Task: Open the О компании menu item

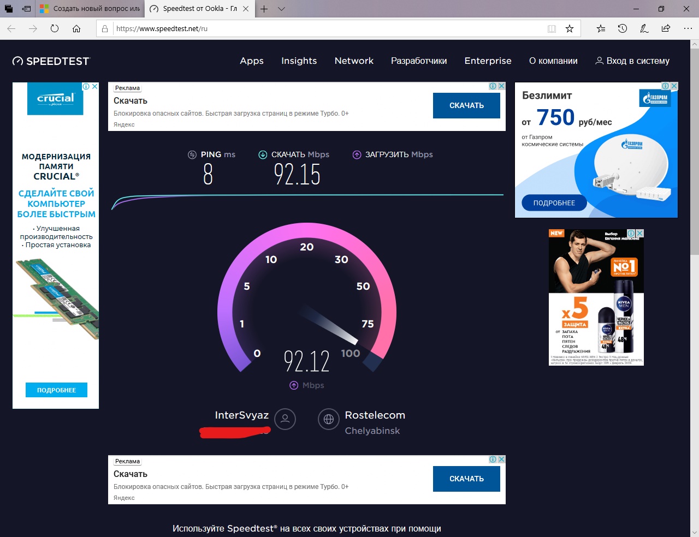Action: pyautogui.click(x=553, y=61)
